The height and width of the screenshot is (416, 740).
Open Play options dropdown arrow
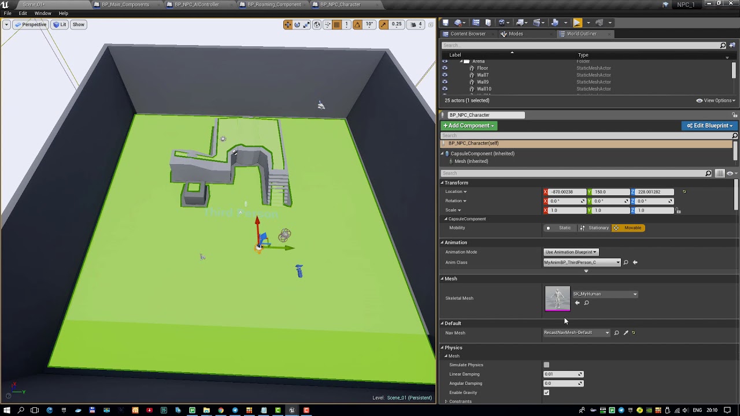(x=589, y=23)
